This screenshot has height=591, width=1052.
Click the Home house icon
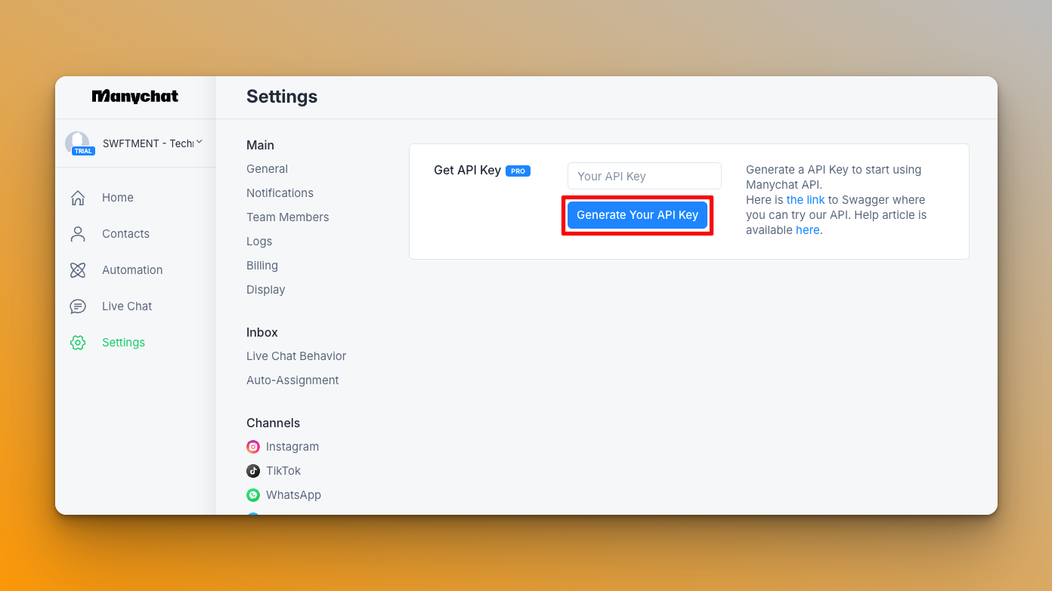tap(78, 198)
